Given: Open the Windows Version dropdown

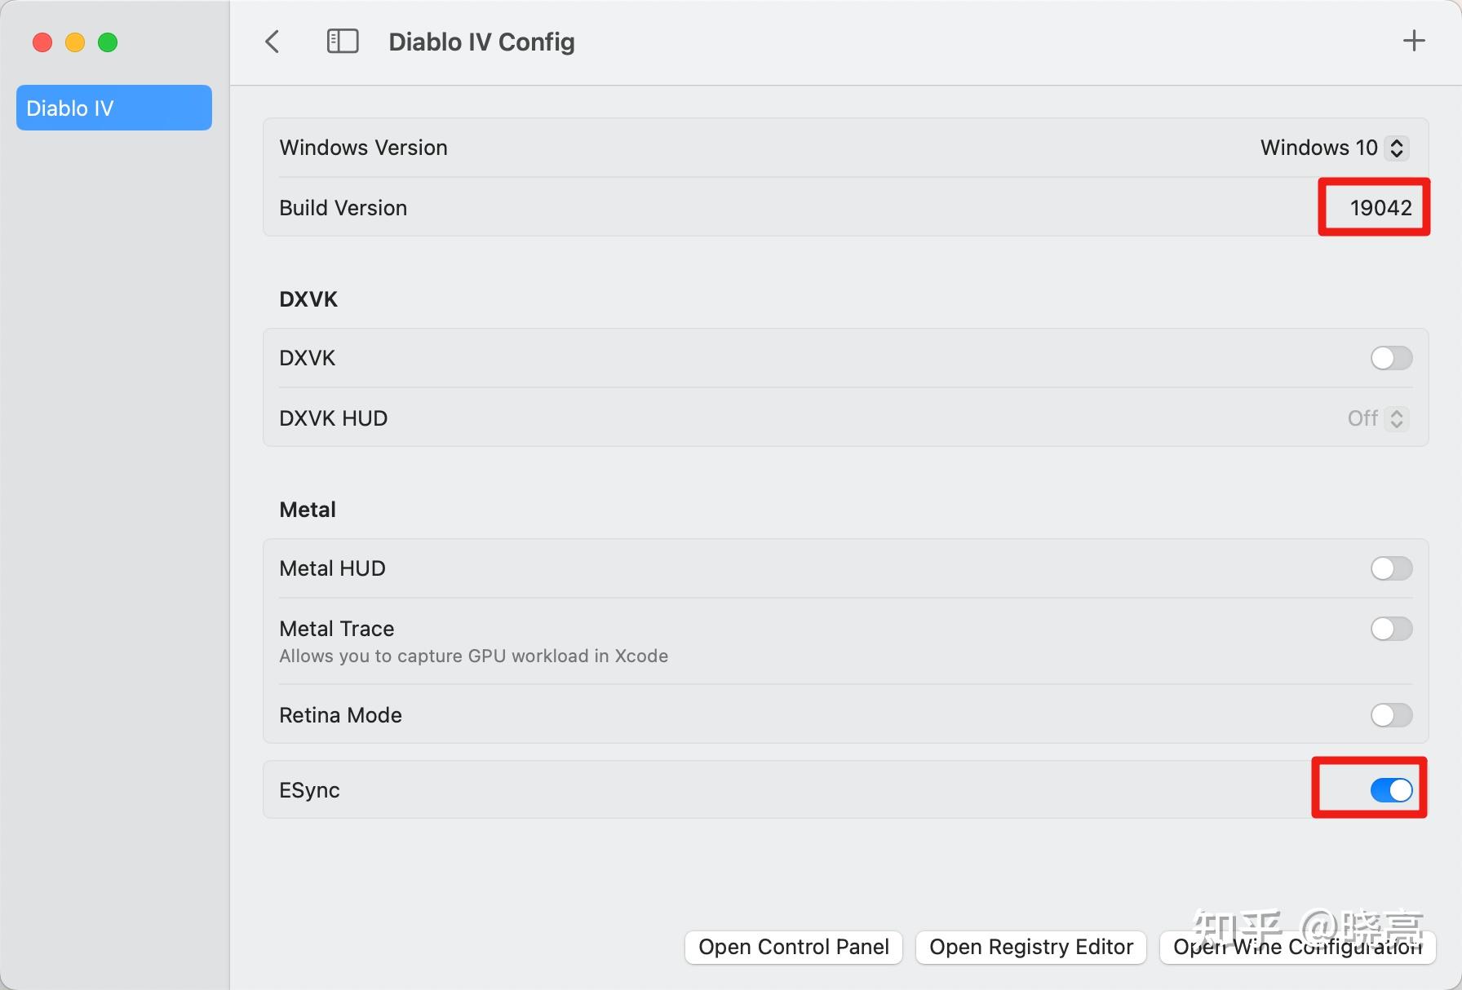Looking at the screenshot, I should [x=1333, y=148].
